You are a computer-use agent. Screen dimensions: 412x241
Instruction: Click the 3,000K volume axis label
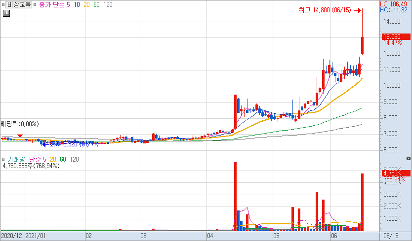point(392,194)
